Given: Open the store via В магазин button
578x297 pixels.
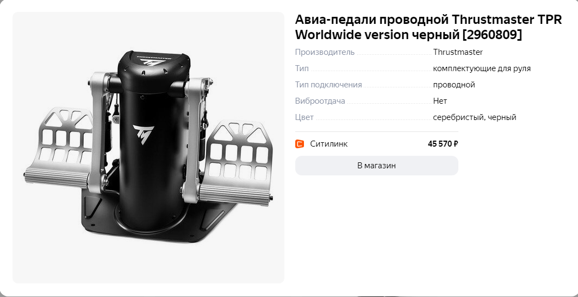Looking at the screenshot, I should click(x=376, y=166).
